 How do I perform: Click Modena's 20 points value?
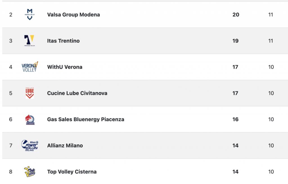pos(236,15)
